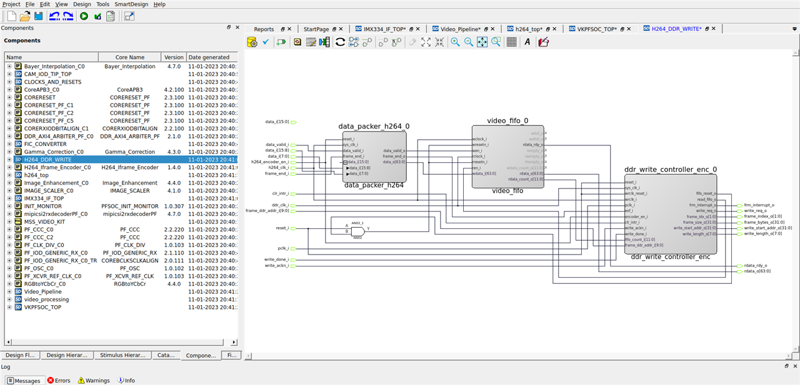Switch to the Video_Pipeline* tab
The image size is (800, 385).
pyautogui.click(x=460, y=29)
